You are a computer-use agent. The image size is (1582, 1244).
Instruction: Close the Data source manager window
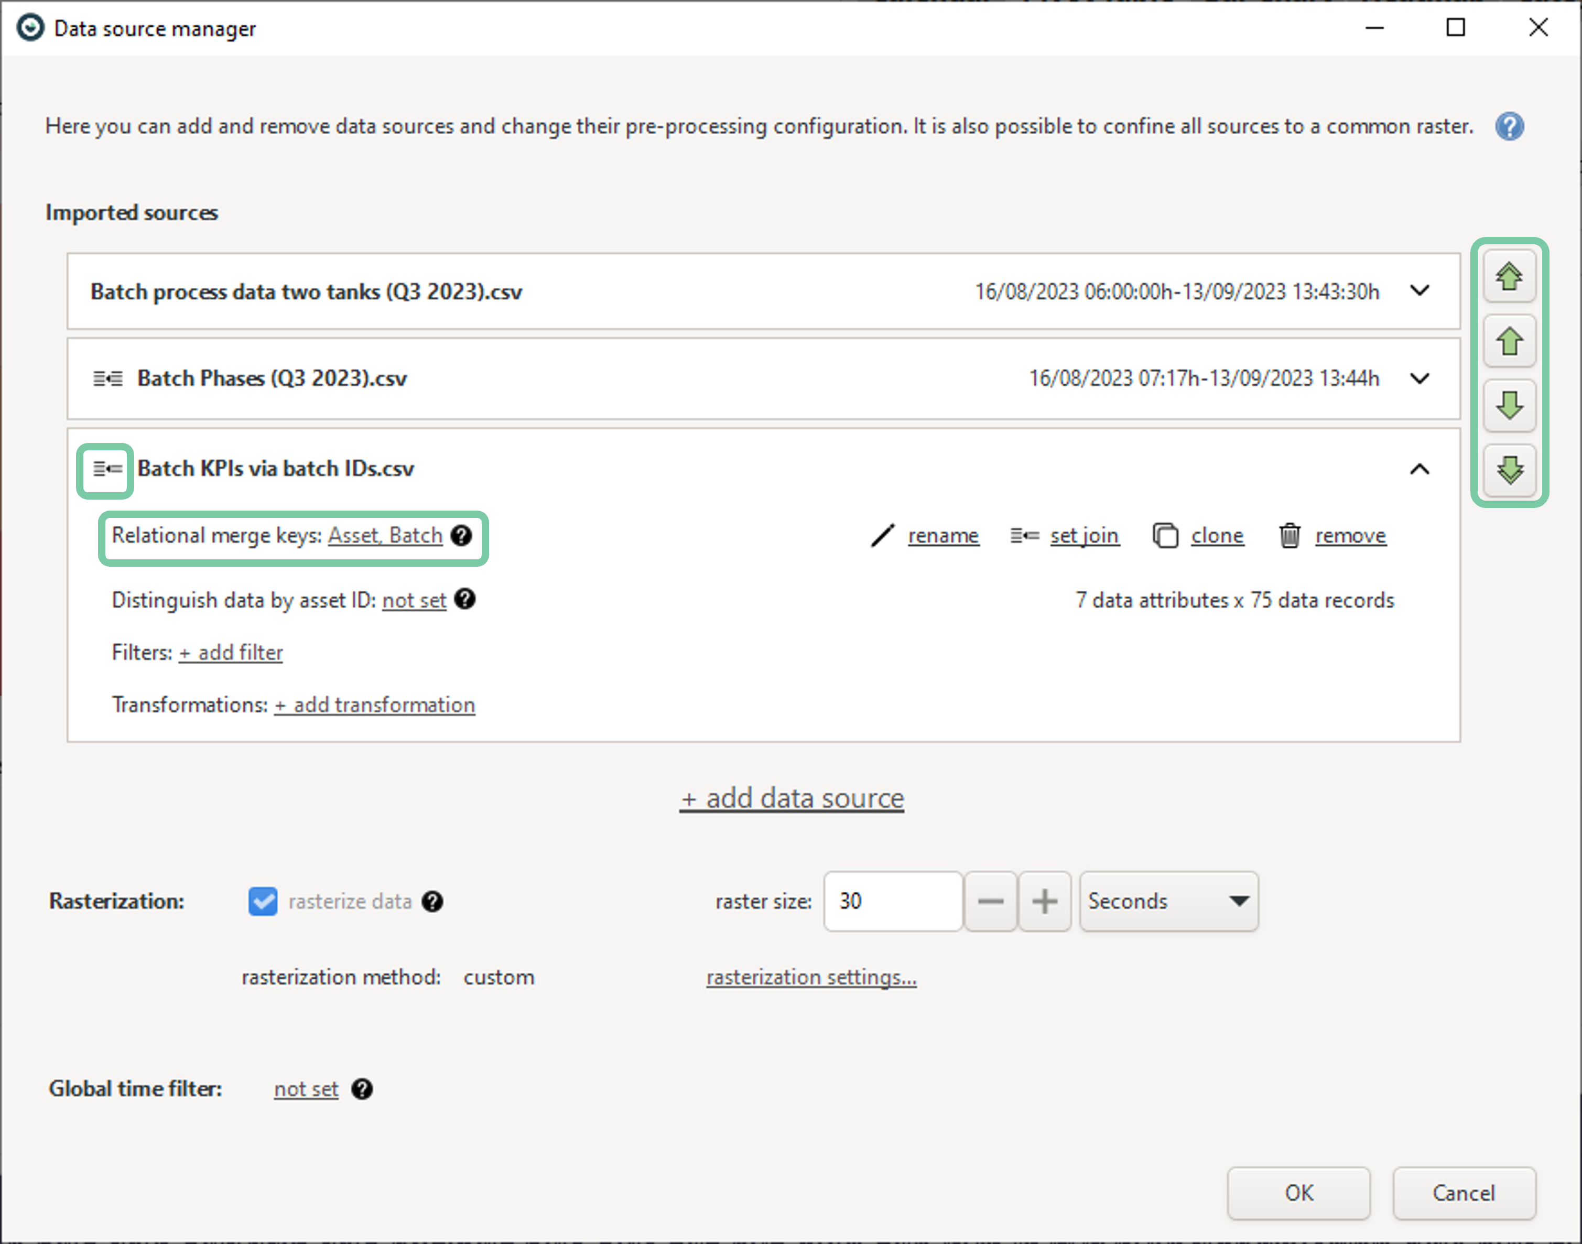coord(1538,28)
